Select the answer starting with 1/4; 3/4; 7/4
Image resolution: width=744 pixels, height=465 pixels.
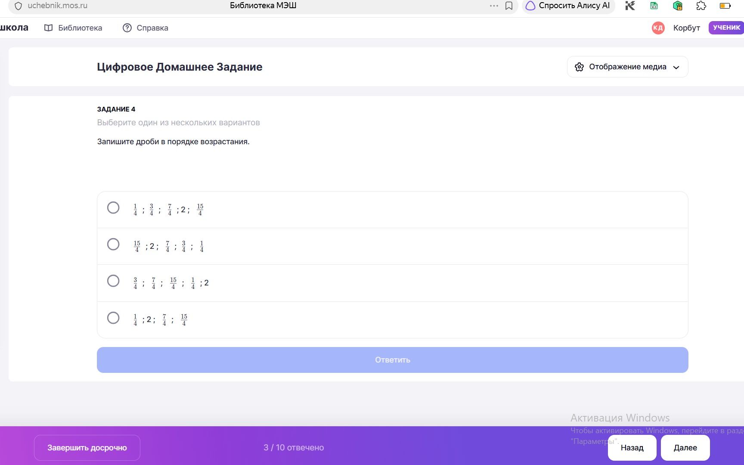[x=392, y=210]
